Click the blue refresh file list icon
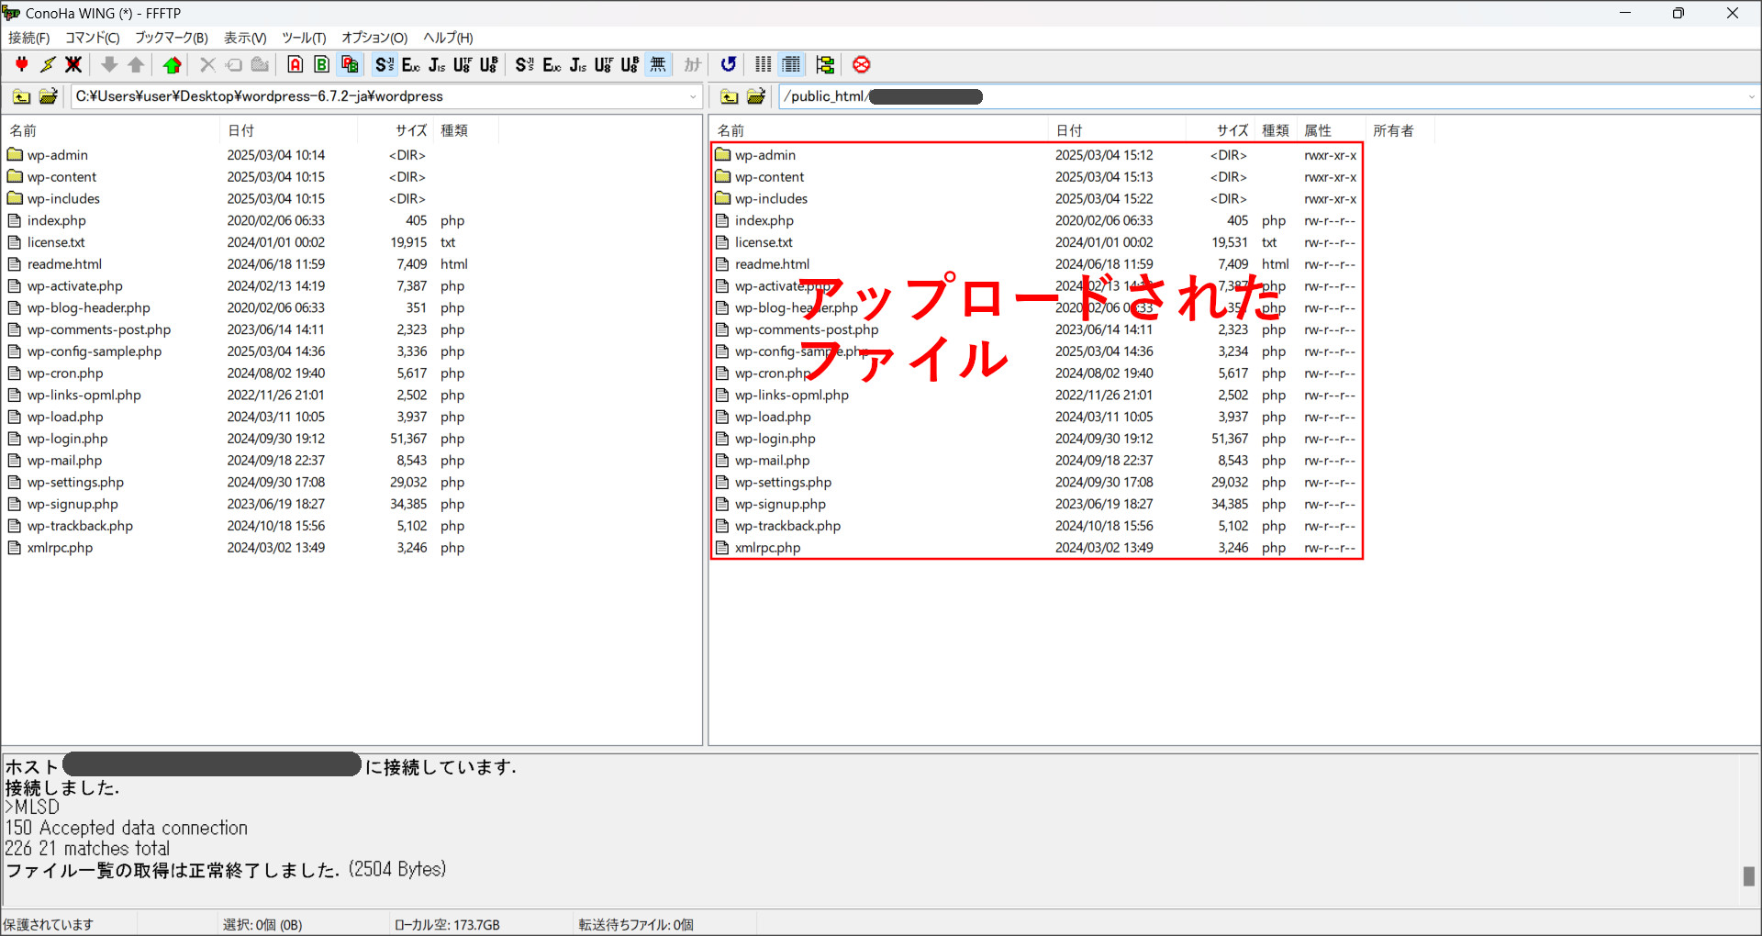The image size is (1762, 936). (728, 64)
